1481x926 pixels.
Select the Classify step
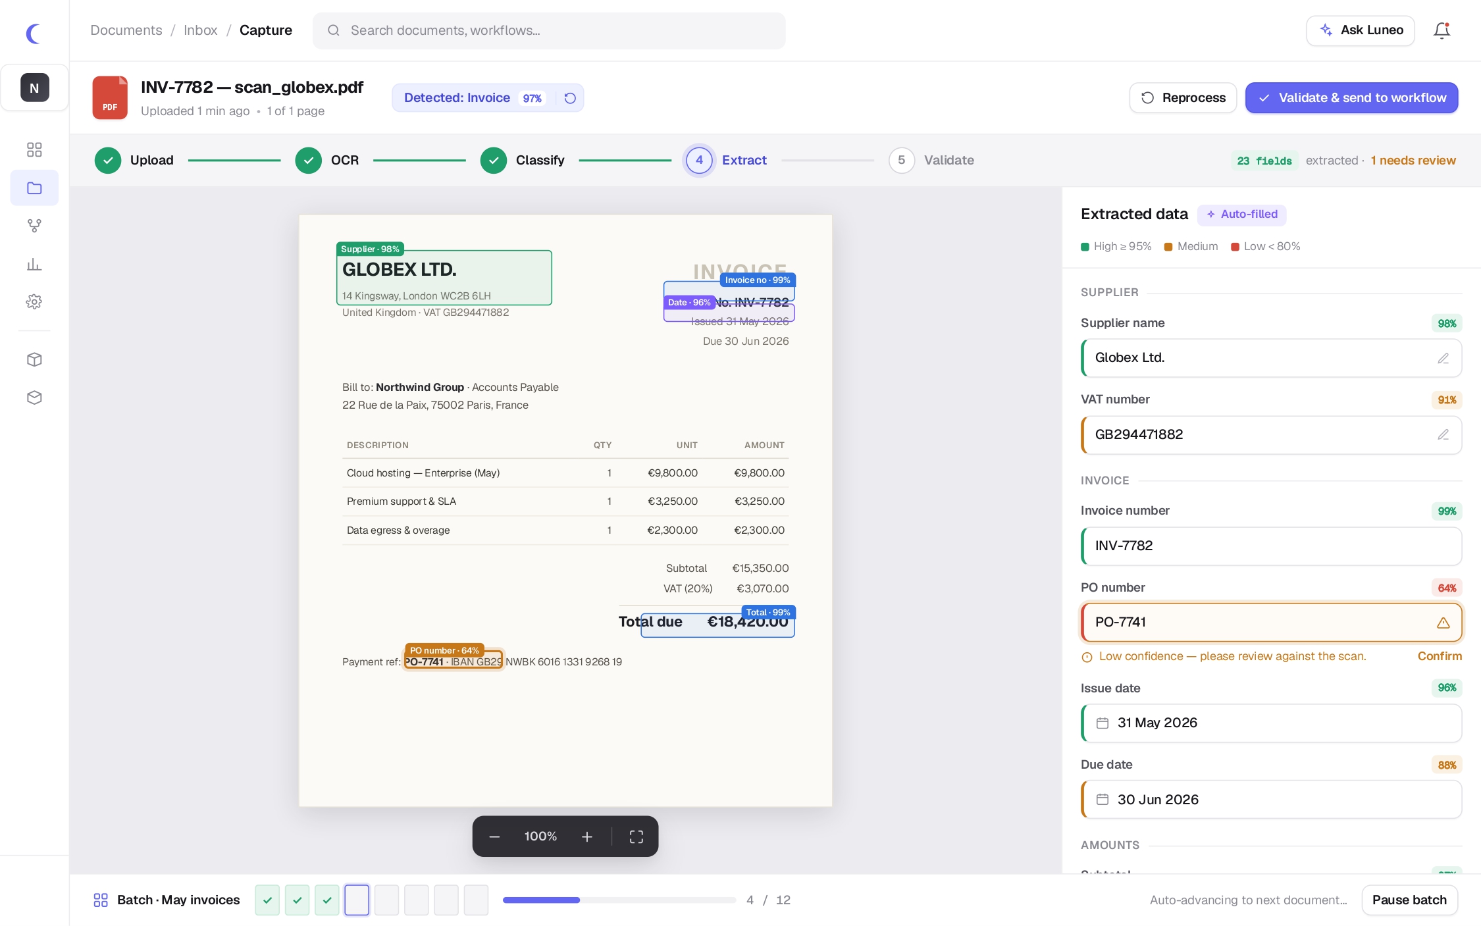tap(523, 160)
